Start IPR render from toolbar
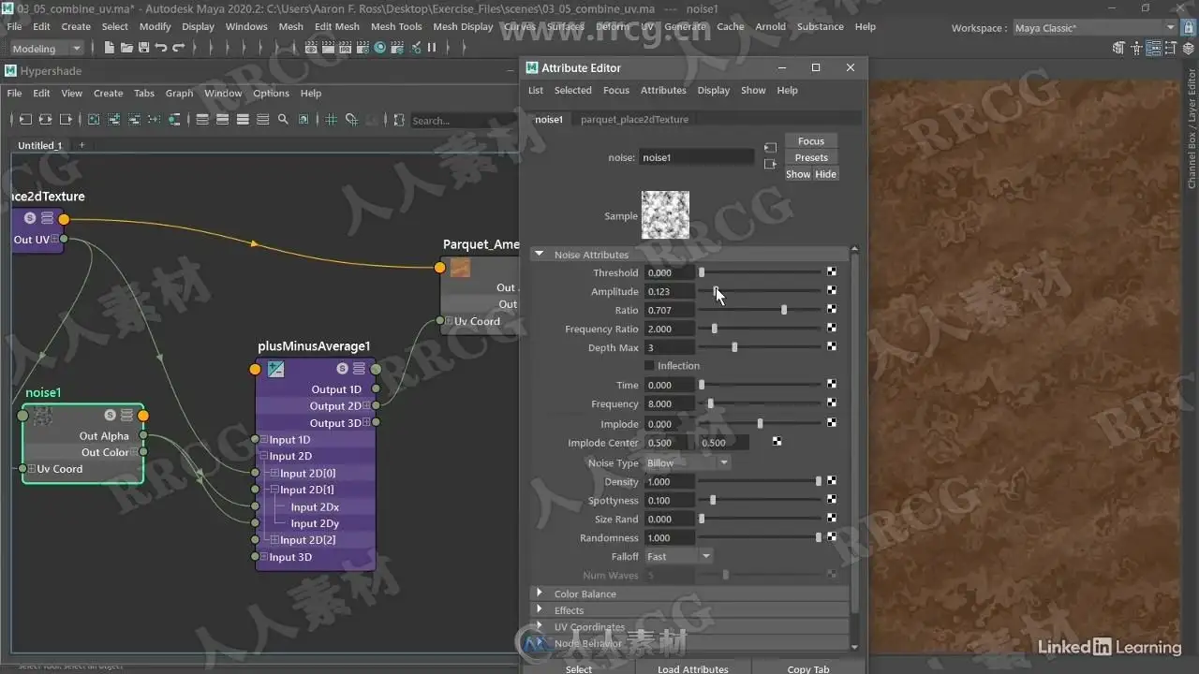The width and height of the screenshot is (1199, 674). coord(345,47)
